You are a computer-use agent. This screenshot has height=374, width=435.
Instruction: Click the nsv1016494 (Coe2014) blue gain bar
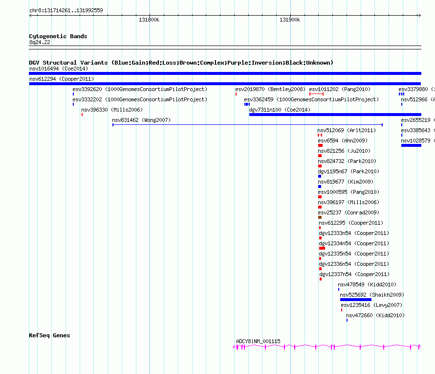225,73
